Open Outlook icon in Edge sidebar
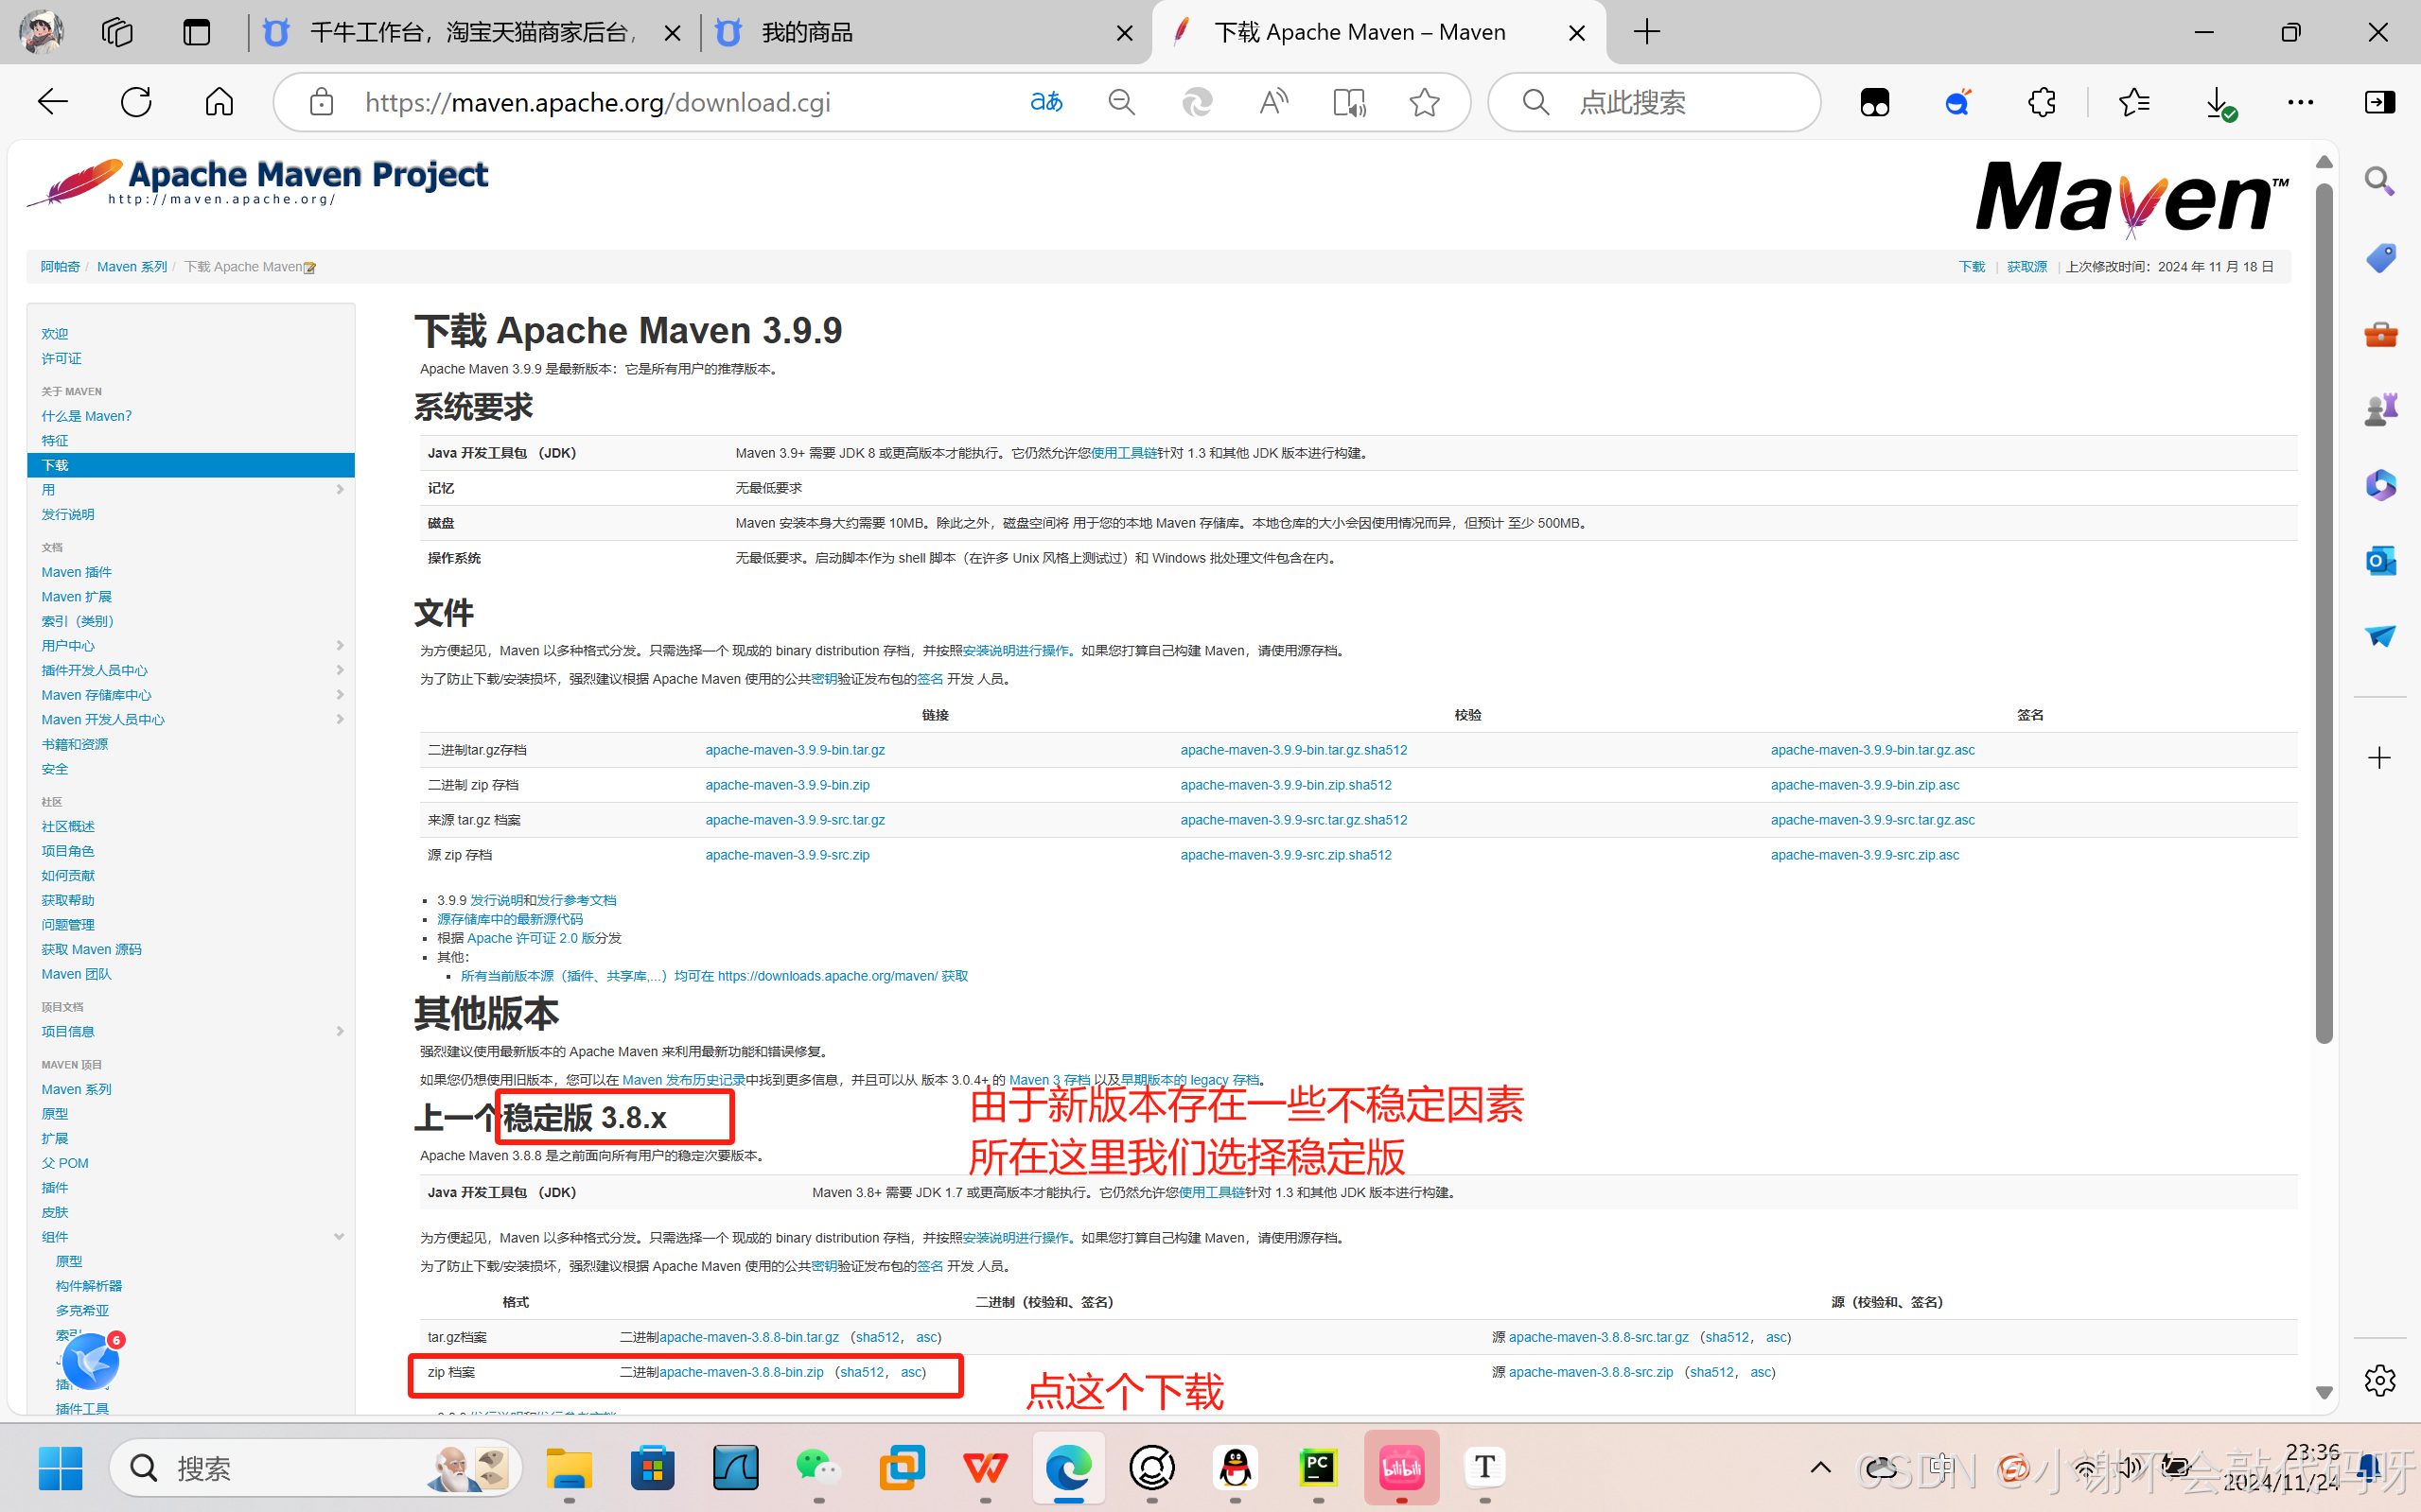 coord(2380,560)
